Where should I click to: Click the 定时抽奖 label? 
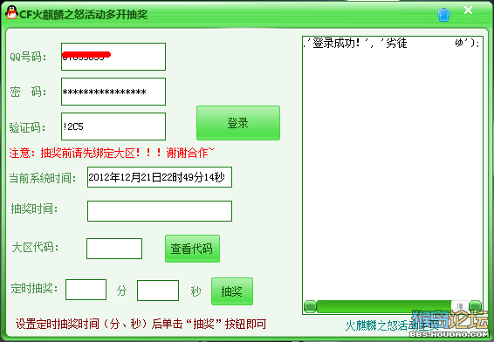click(x=34, y=288)
